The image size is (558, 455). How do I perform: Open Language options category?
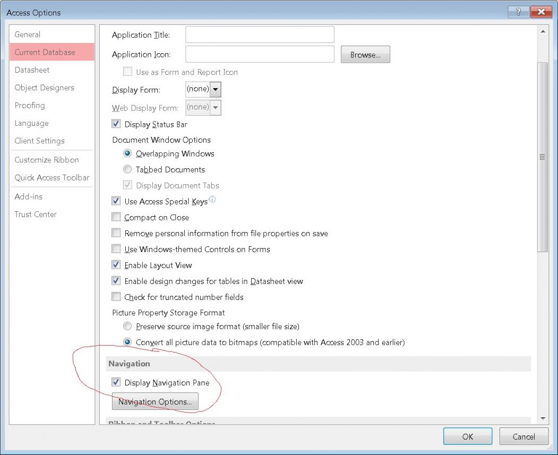click(x=52, y=123)
